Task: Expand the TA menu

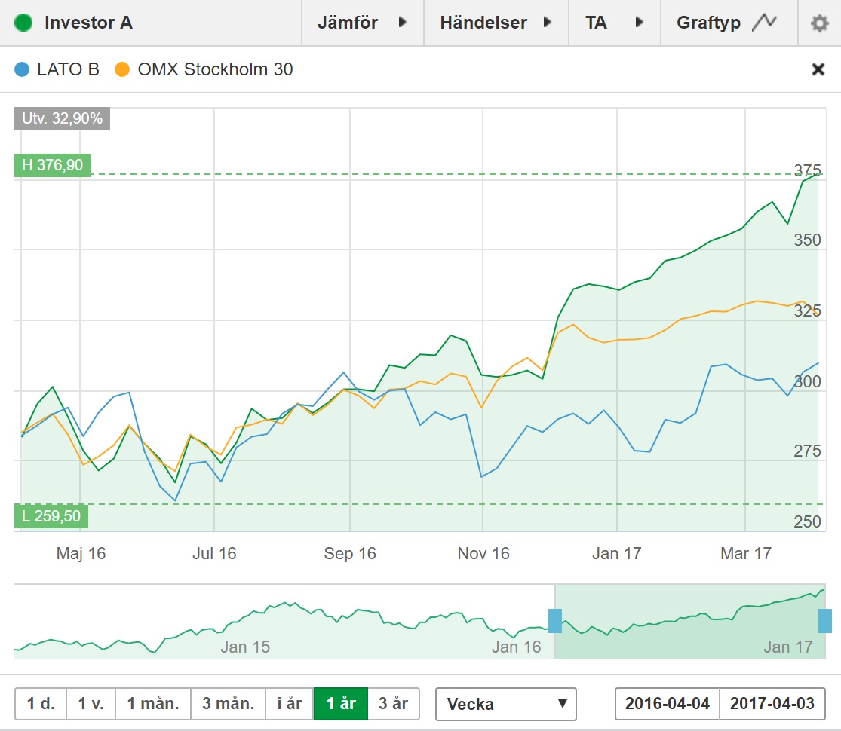Action: point(615,23)
